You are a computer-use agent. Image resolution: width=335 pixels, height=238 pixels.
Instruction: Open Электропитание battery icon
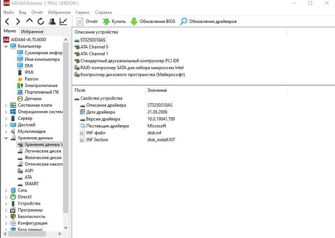click(x=20, y=86)
